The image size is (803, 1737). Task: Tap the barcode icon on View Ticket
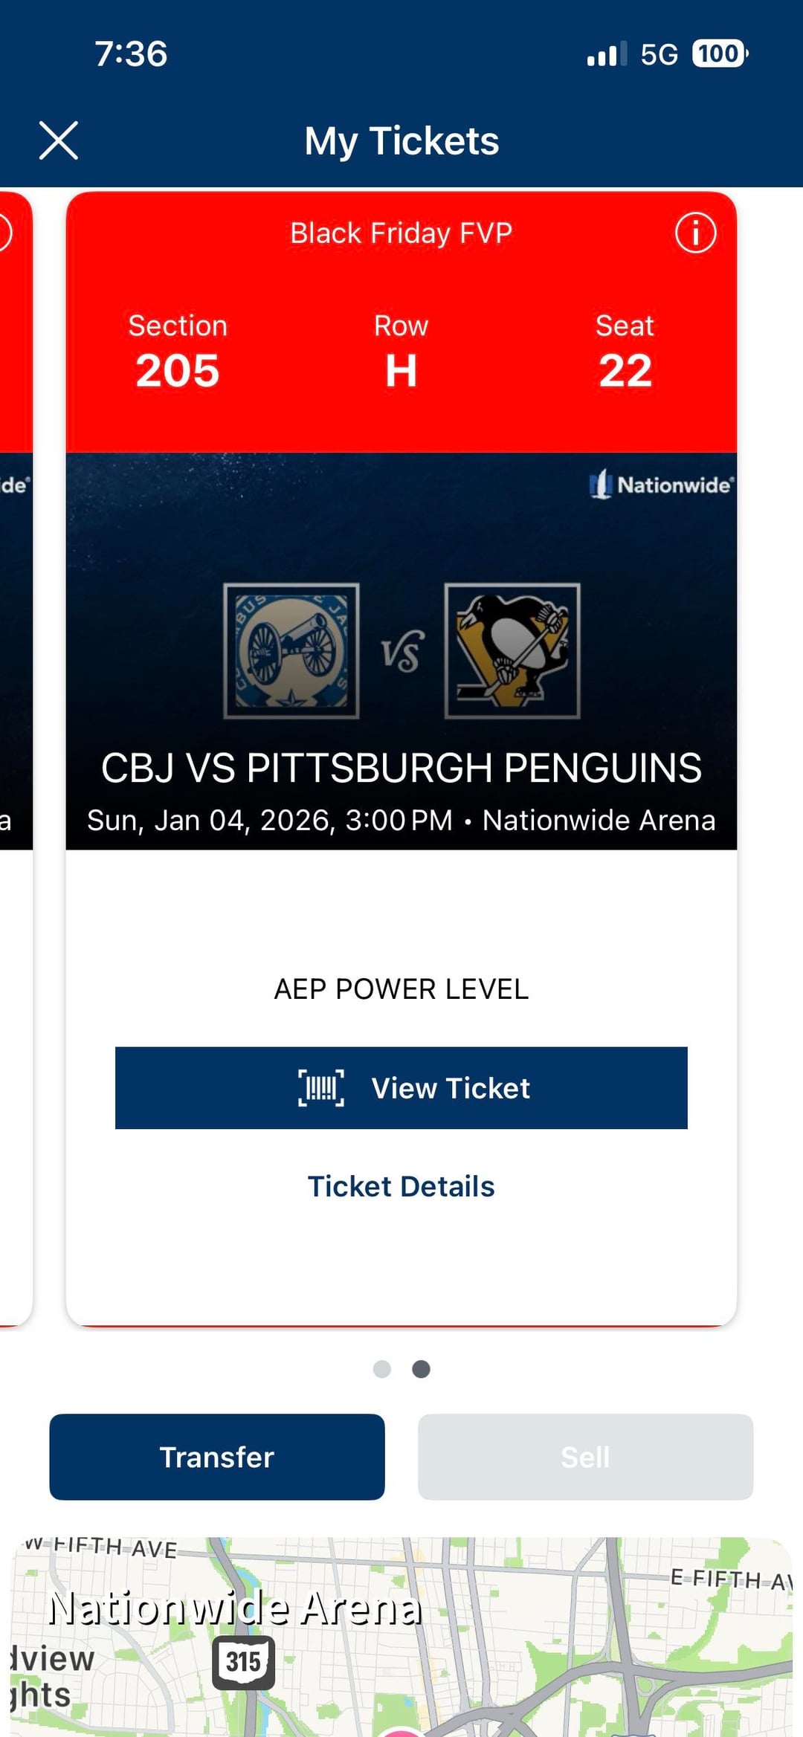(321, 1088)
